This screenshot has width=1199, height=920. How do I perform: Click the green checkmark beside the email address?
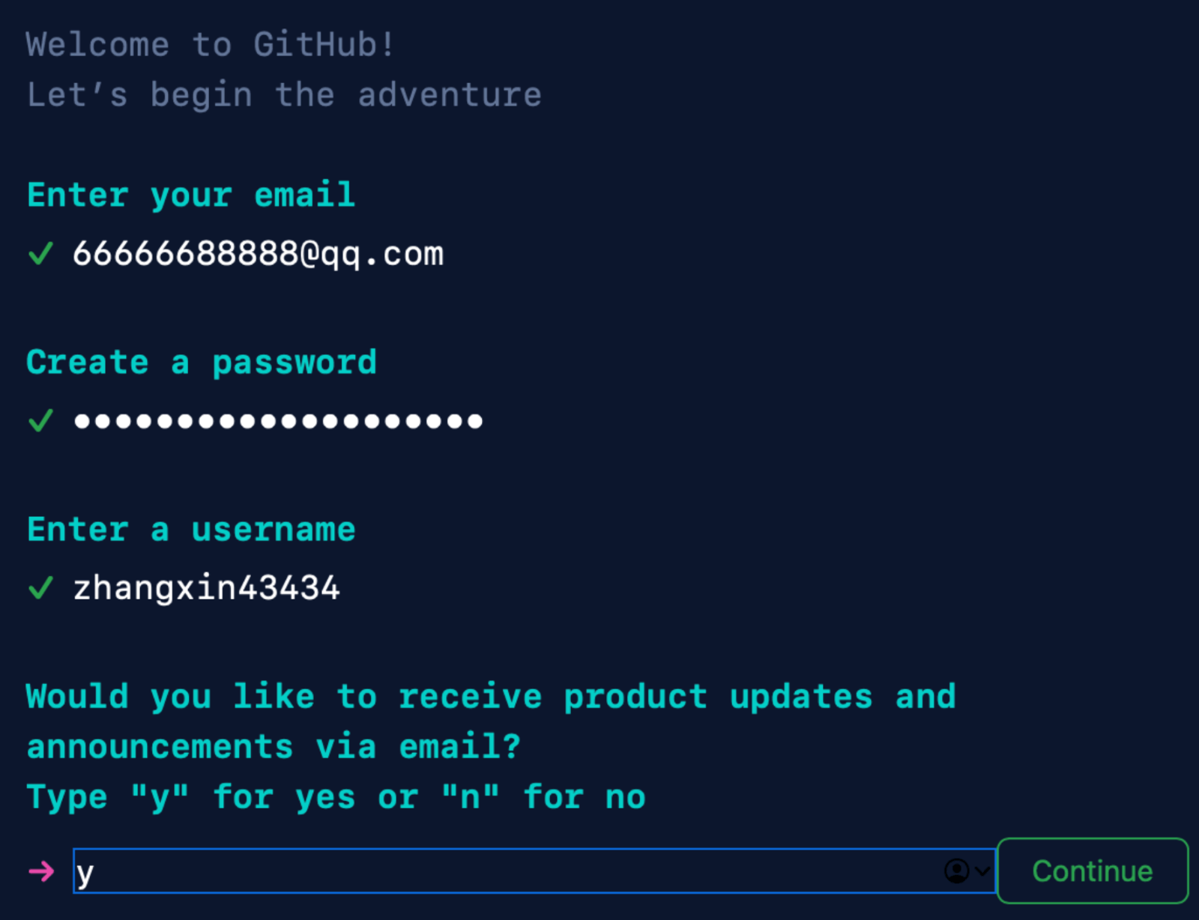point(40,254)
